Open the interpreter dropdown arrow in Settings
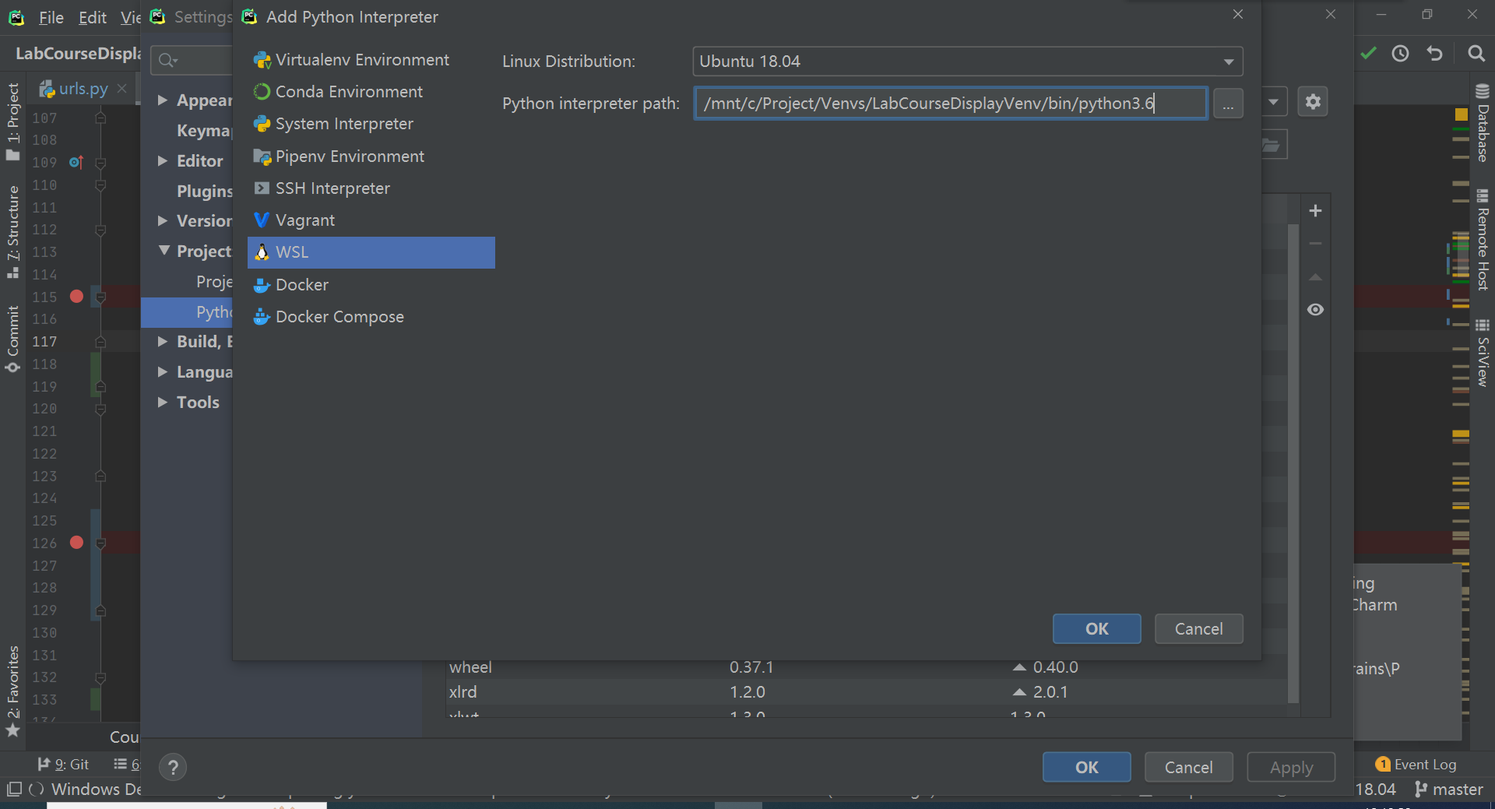This screenshot has width=1495, height=809. click(1273, 102)
